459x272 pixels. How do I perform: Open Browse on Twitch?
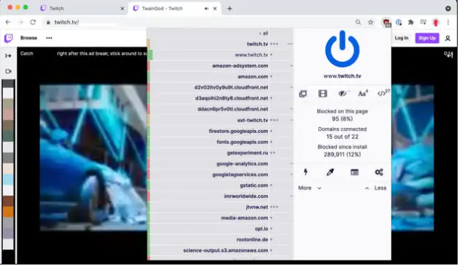coord(29,37)
